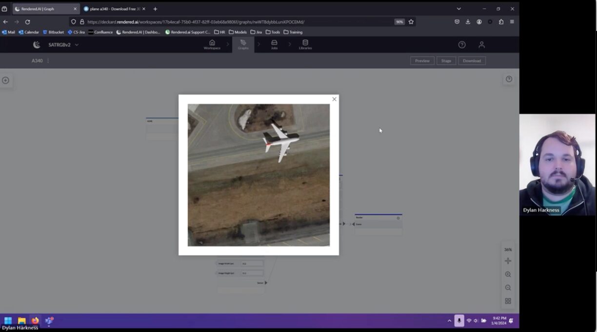Show hidden system tray icons
597x332 pixels.
pyautogui.click(x=449, y=321)
